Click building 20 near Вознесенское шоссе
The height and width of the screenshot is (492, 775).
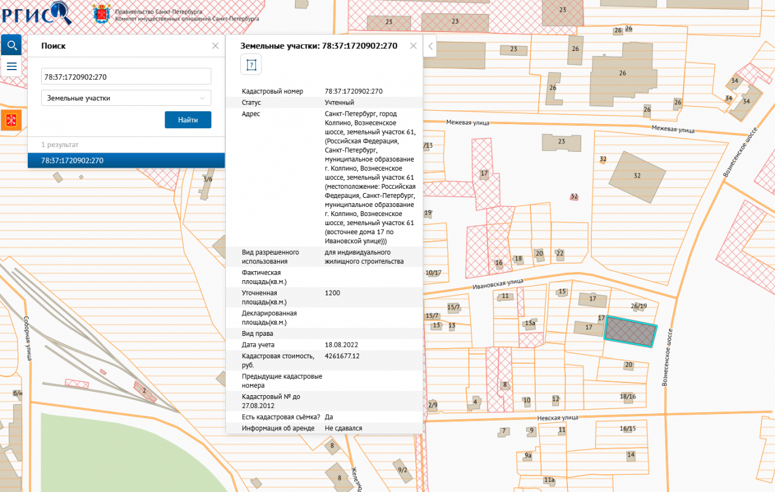[x=628, y=364]
